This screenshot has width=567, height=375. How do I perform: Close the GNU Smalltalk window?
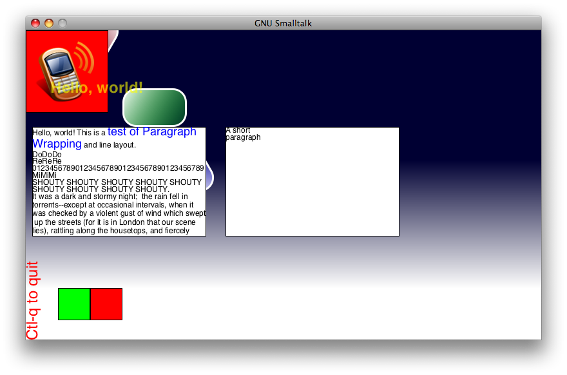coord(35,24)
